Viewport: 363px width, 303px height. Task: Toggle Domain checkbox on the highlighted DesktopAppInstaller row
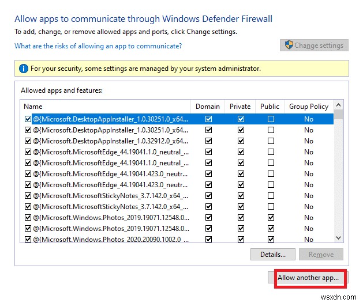[208, 119]
